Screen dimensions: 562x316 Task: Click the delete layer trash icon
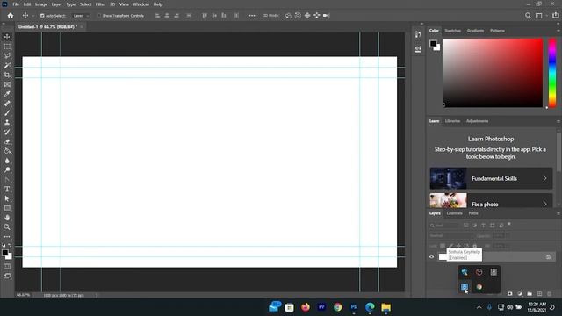pos(550,294)
